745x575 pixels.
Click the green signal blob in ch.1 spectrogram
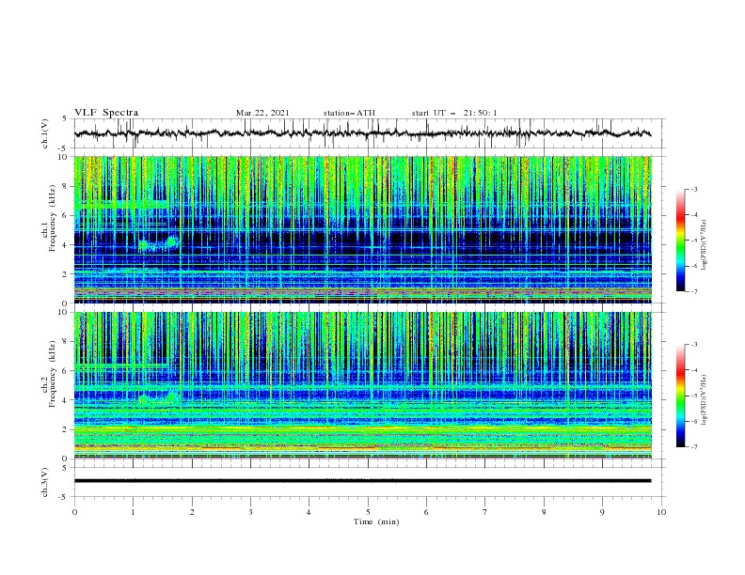tap(159, 244)
